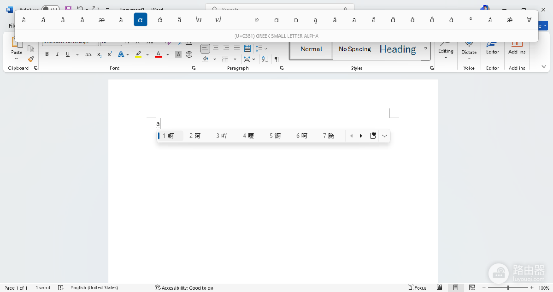The width and height of the screenshot is (553, 292).
Task: Click the Focus mode button
Action: (418, 288)
